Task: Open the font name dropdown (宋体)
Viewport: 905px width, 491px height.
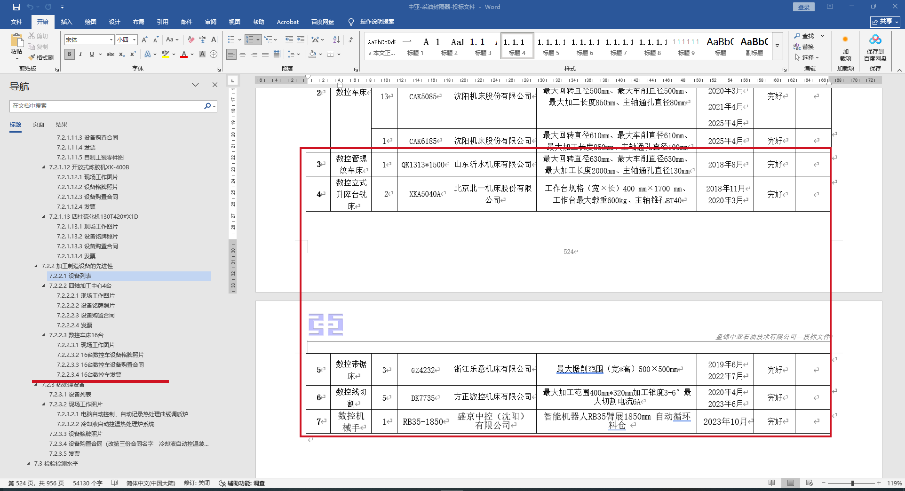Action: (111, 40)
